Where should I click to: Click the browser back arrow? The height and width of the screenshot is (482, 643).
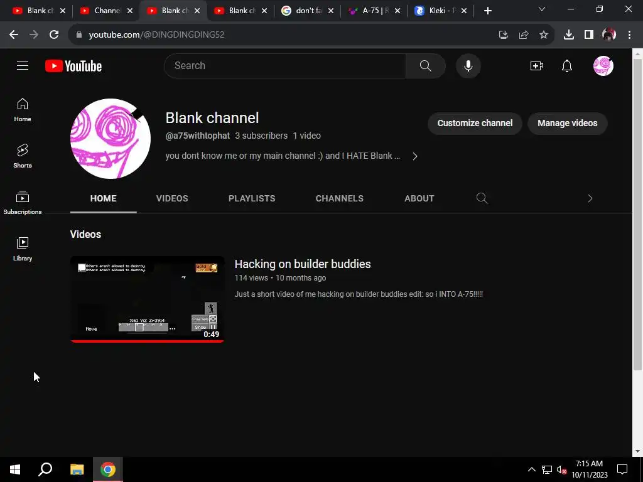point(14,35)
